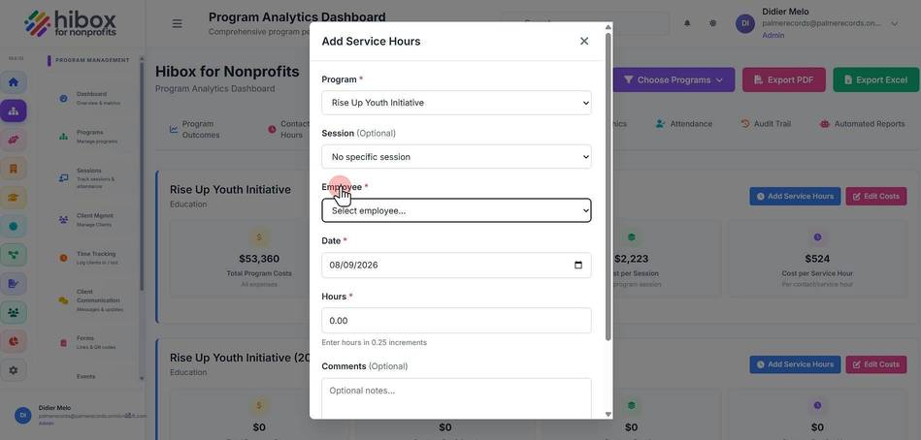Click the green people group sidebar icon
The width and height of the screenshot is (921, 440).
point(13,313)
